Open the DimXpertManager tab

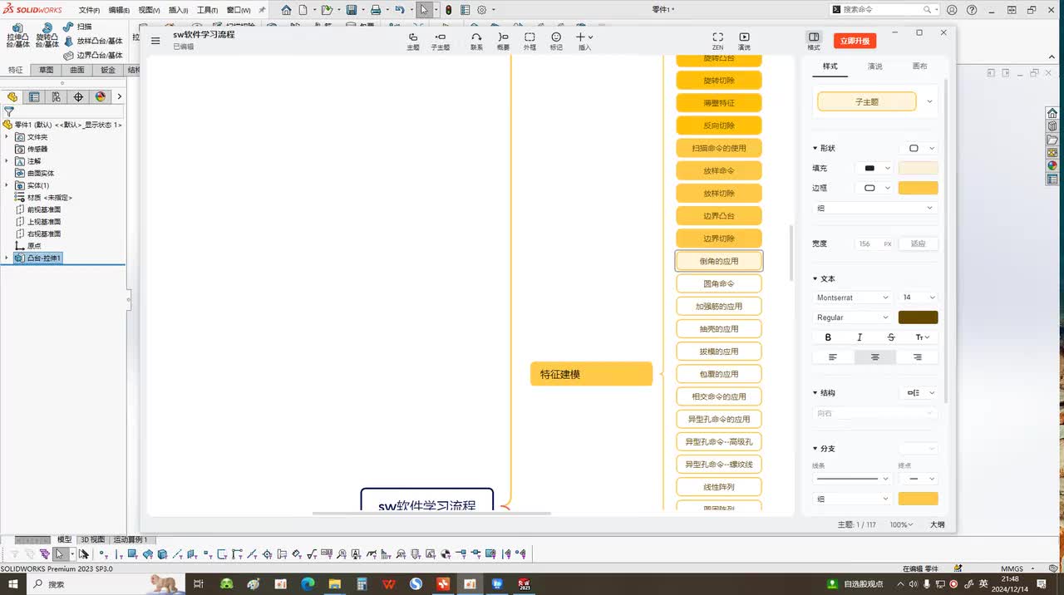click(x=78, y=96)
